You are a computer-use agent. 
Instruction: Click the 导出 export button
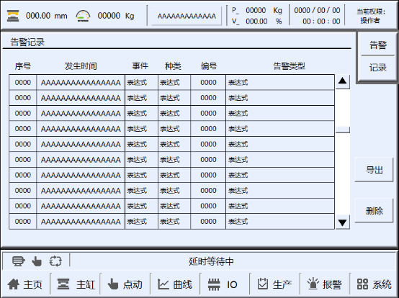[374, 170]
